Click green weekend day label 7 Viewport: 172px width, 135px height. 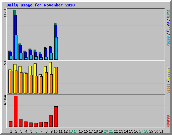pyautogui.click(x=41, y=131)
